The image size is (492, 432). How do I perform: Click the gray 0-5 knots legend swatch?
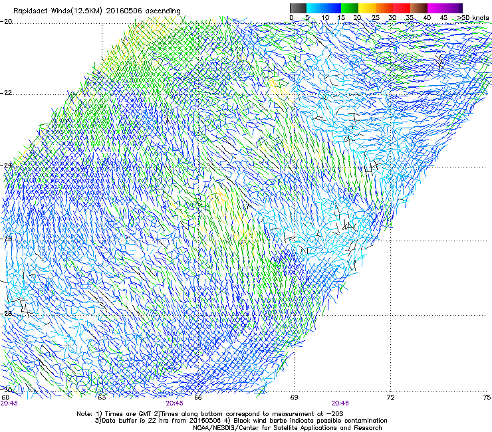pos(298,8)
